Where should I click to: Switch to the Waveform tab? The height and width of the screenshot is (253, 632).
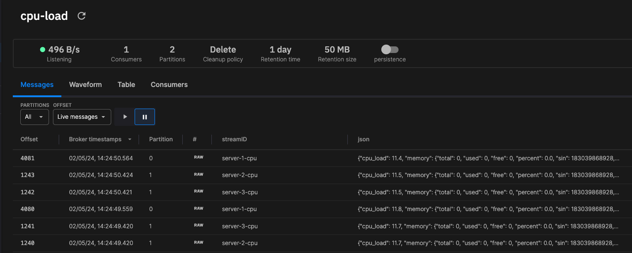tap(86, 84)
